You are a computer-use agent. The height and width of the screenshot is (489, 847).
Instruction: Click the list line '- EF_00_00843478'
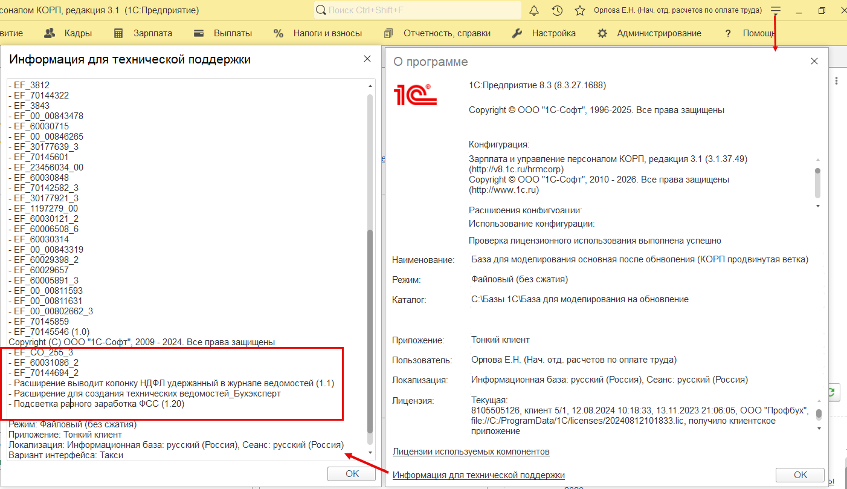point(46,116)
